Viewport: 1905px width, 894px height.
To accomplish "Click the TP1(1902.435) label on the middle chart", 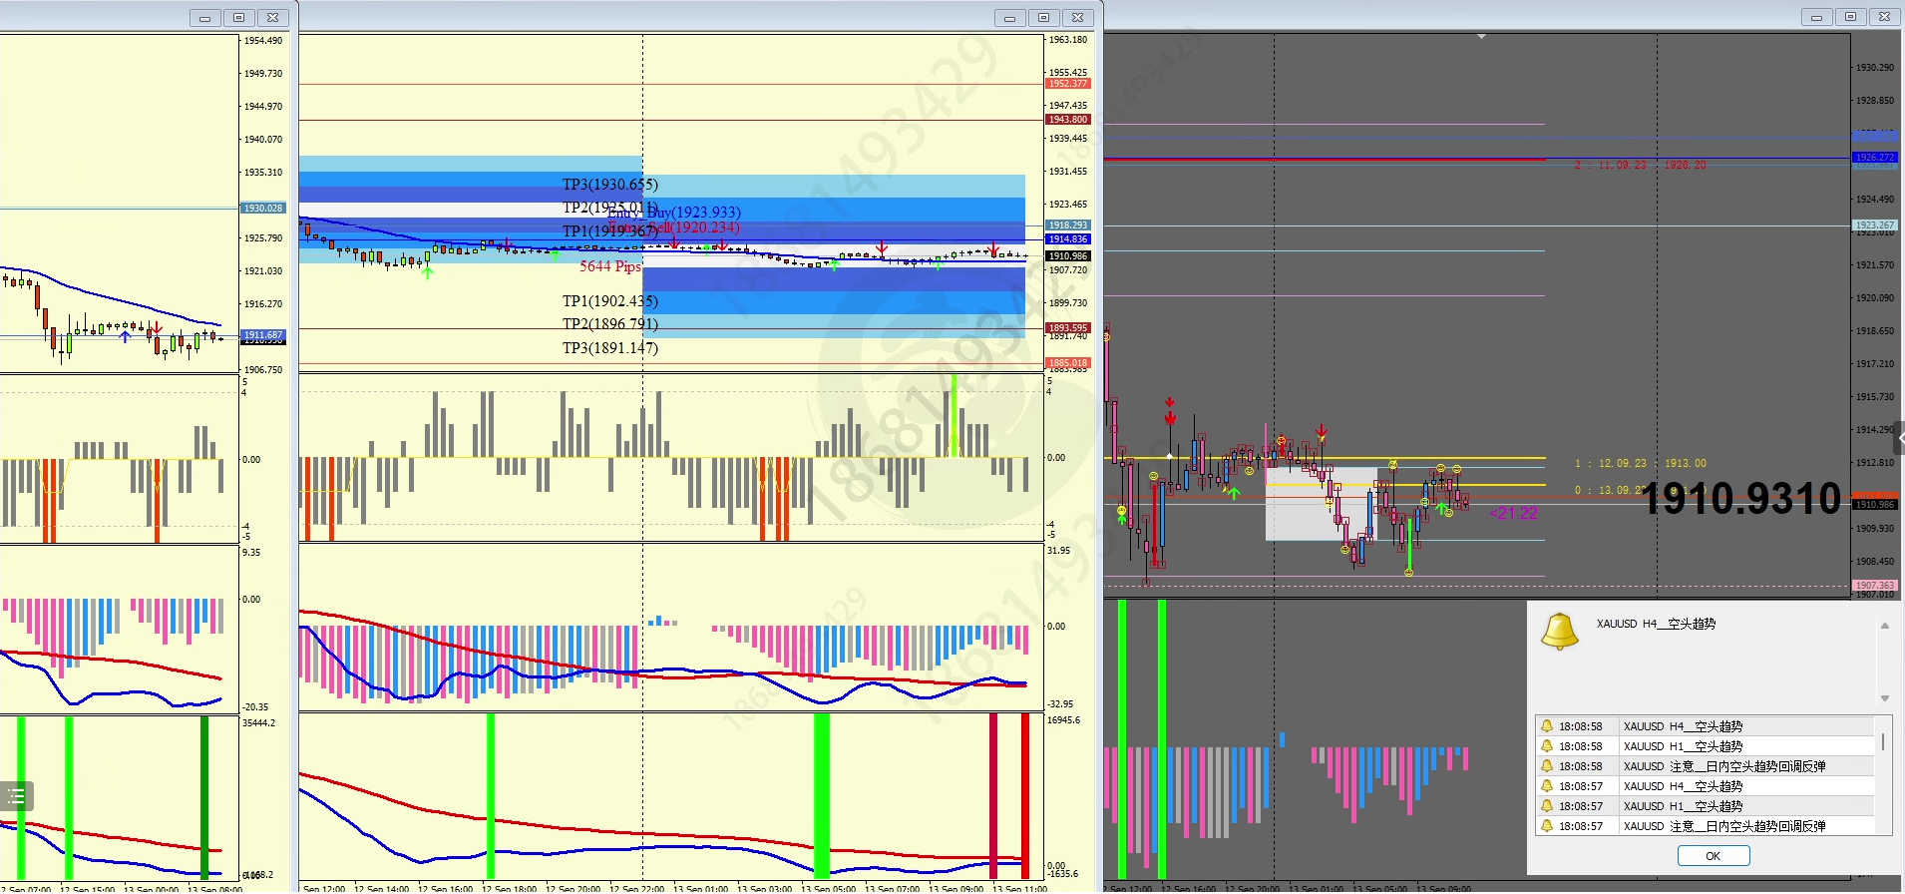I will (610, 301).
